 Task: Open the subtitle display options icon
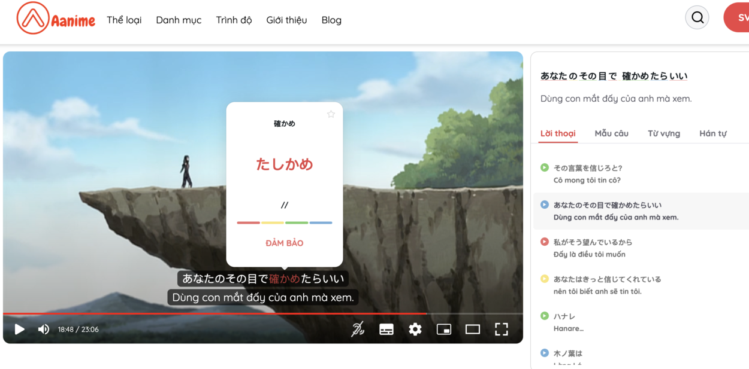click(x=386, y=329)
